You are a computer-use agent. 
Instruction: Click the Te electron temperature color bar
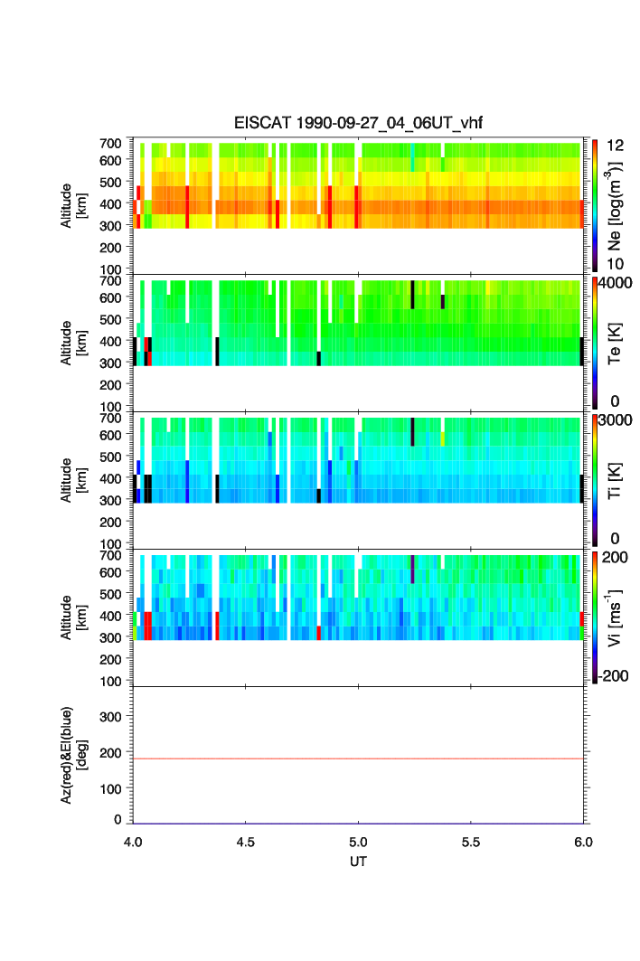[x=595, y=343]
